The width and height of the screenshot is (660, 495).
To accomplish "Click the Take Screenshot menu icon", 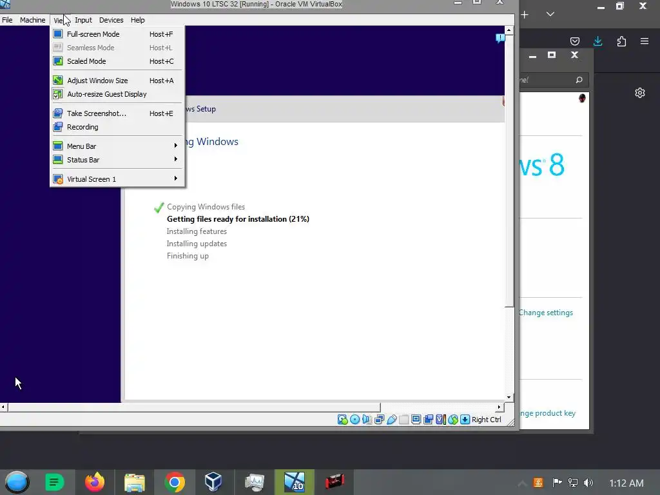I will click(x=58, y=113).
